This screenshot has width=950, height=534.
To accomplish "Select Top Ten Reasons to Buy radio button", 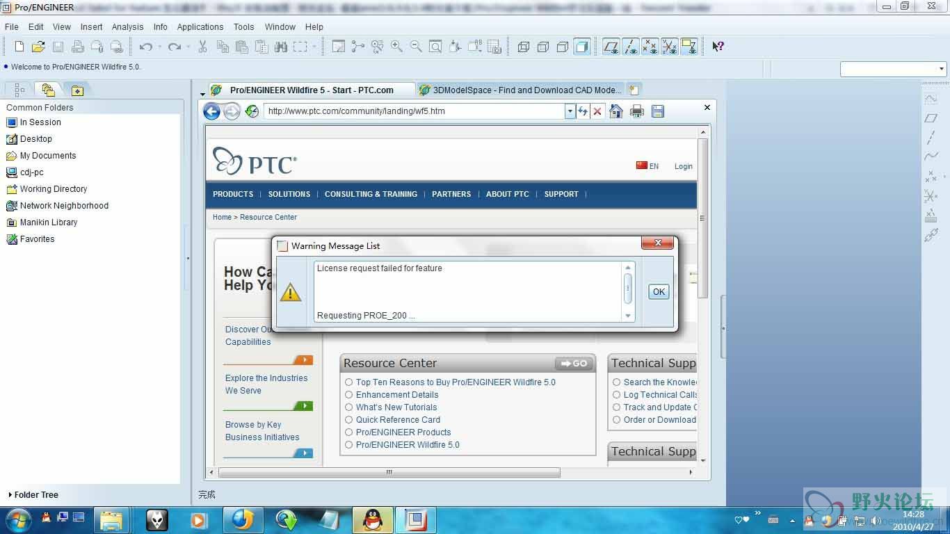I will point(349,382).
